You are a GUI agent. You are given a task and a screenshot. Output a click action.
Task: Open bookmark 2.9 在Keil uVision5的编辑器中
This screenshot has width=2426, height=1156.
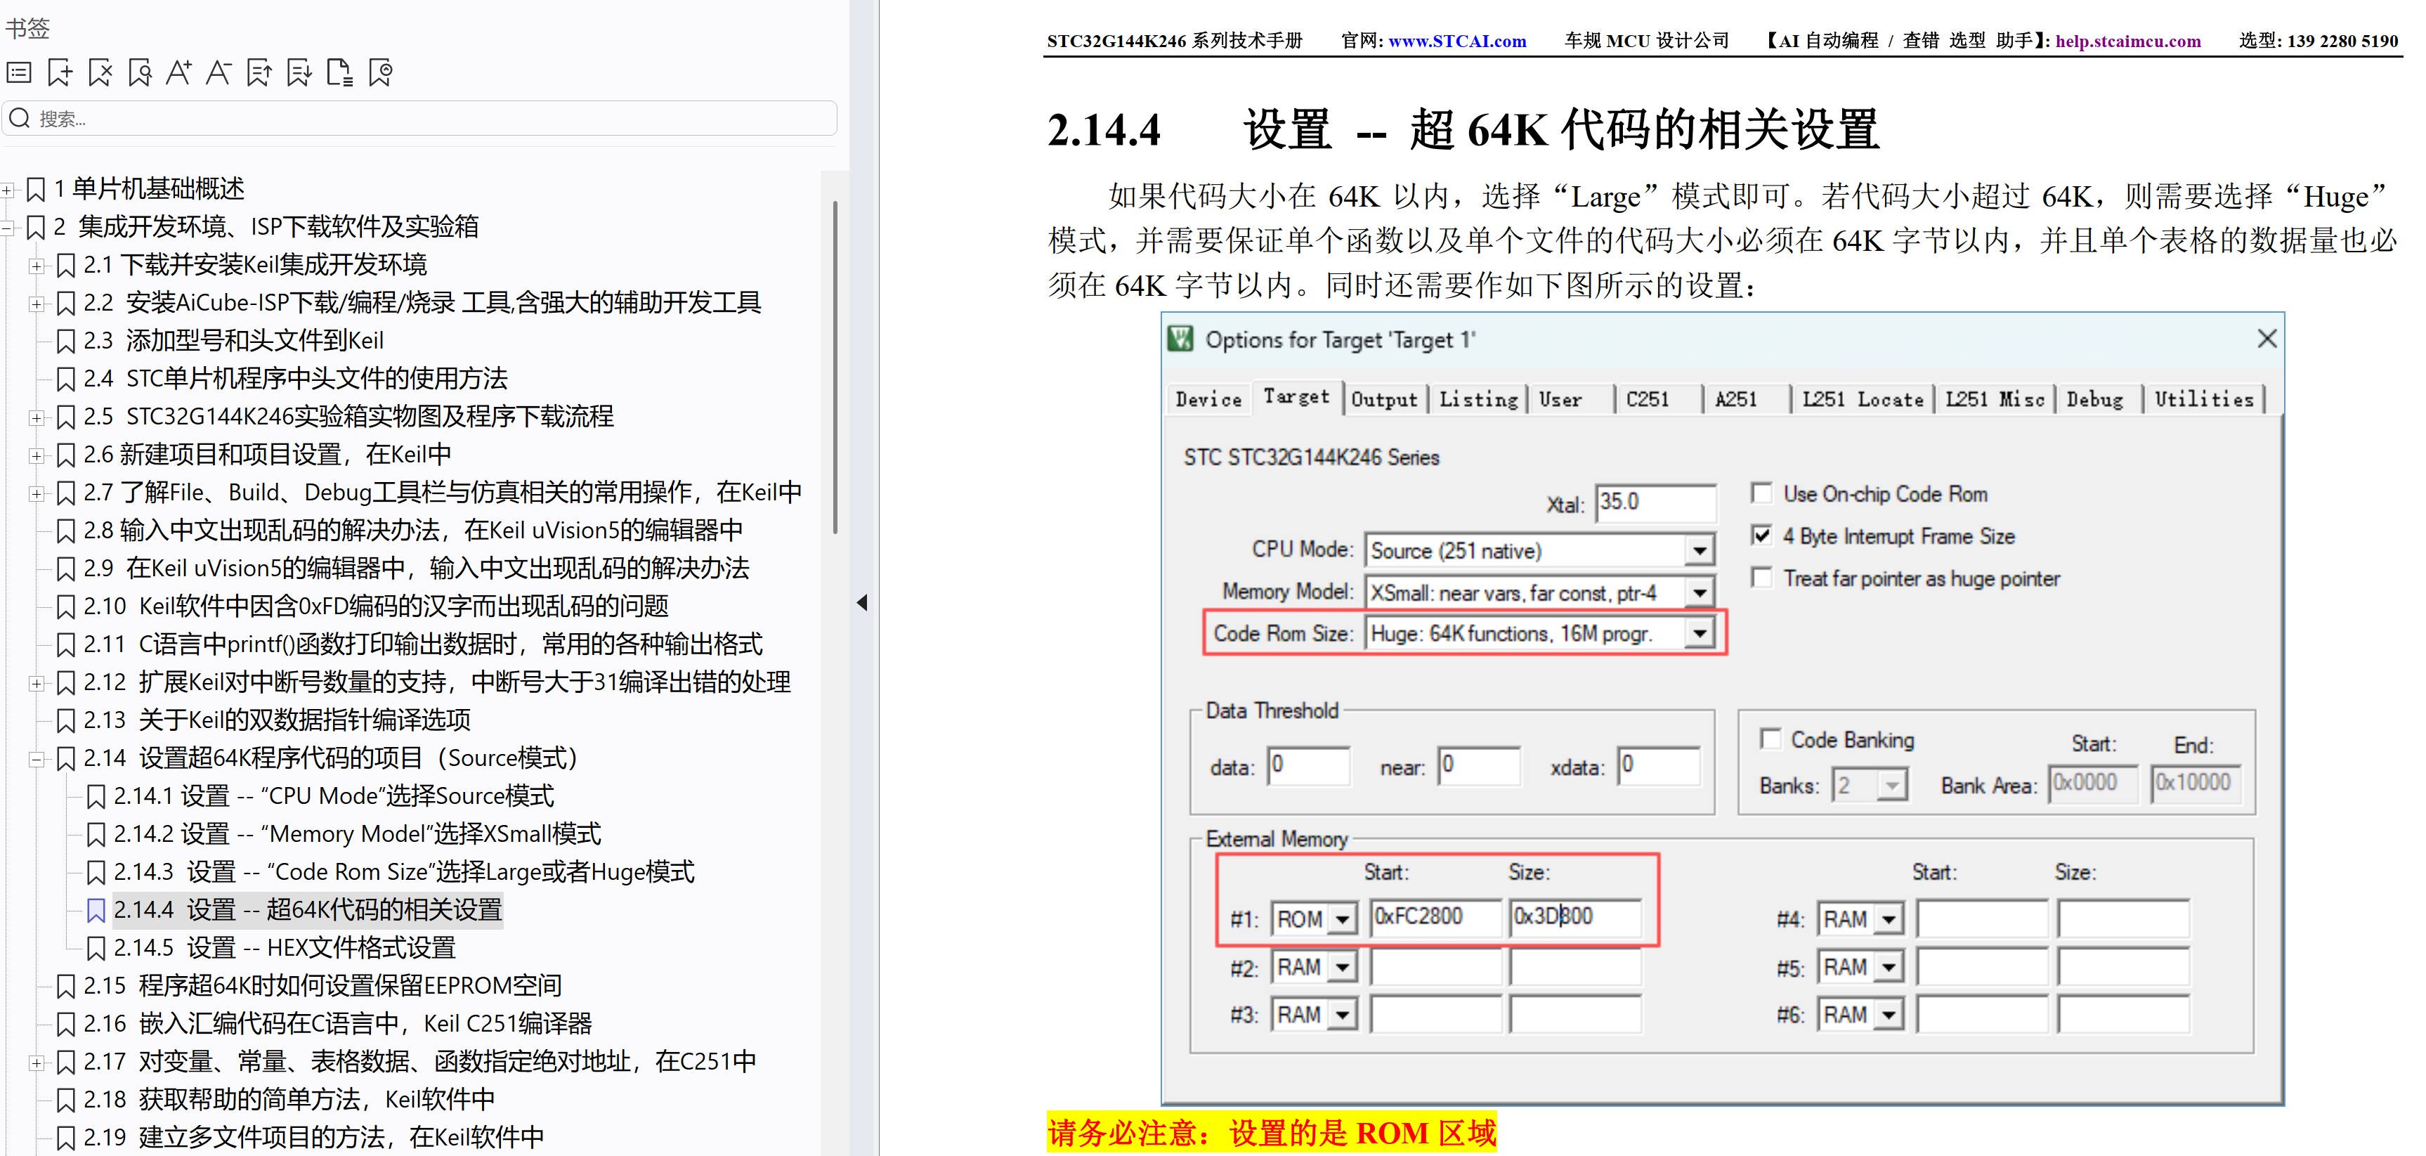[416, 569]
